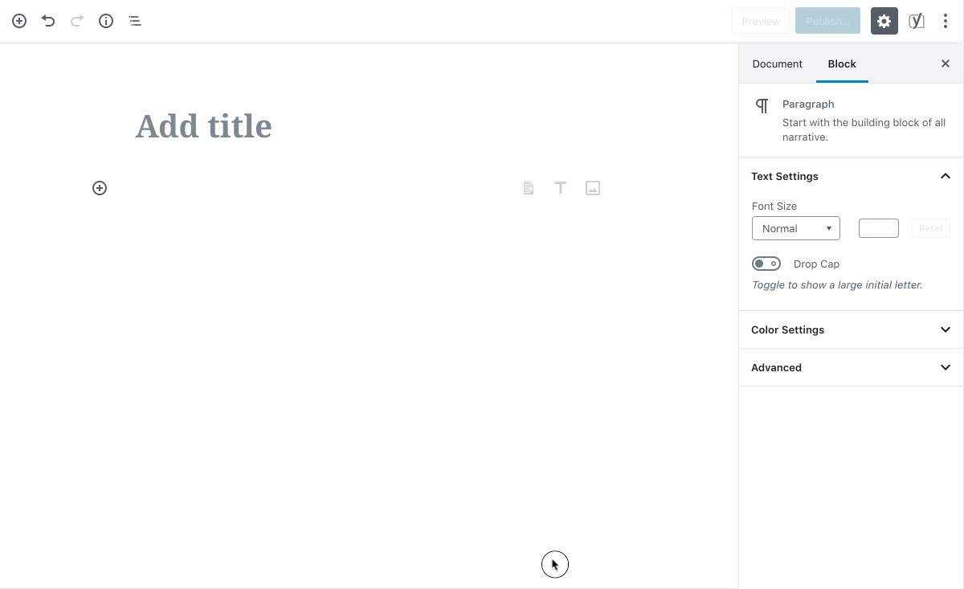The image size is (964, 589).
Task: Add a Heading block via the T icon
Action: click(x=561, y=188)
